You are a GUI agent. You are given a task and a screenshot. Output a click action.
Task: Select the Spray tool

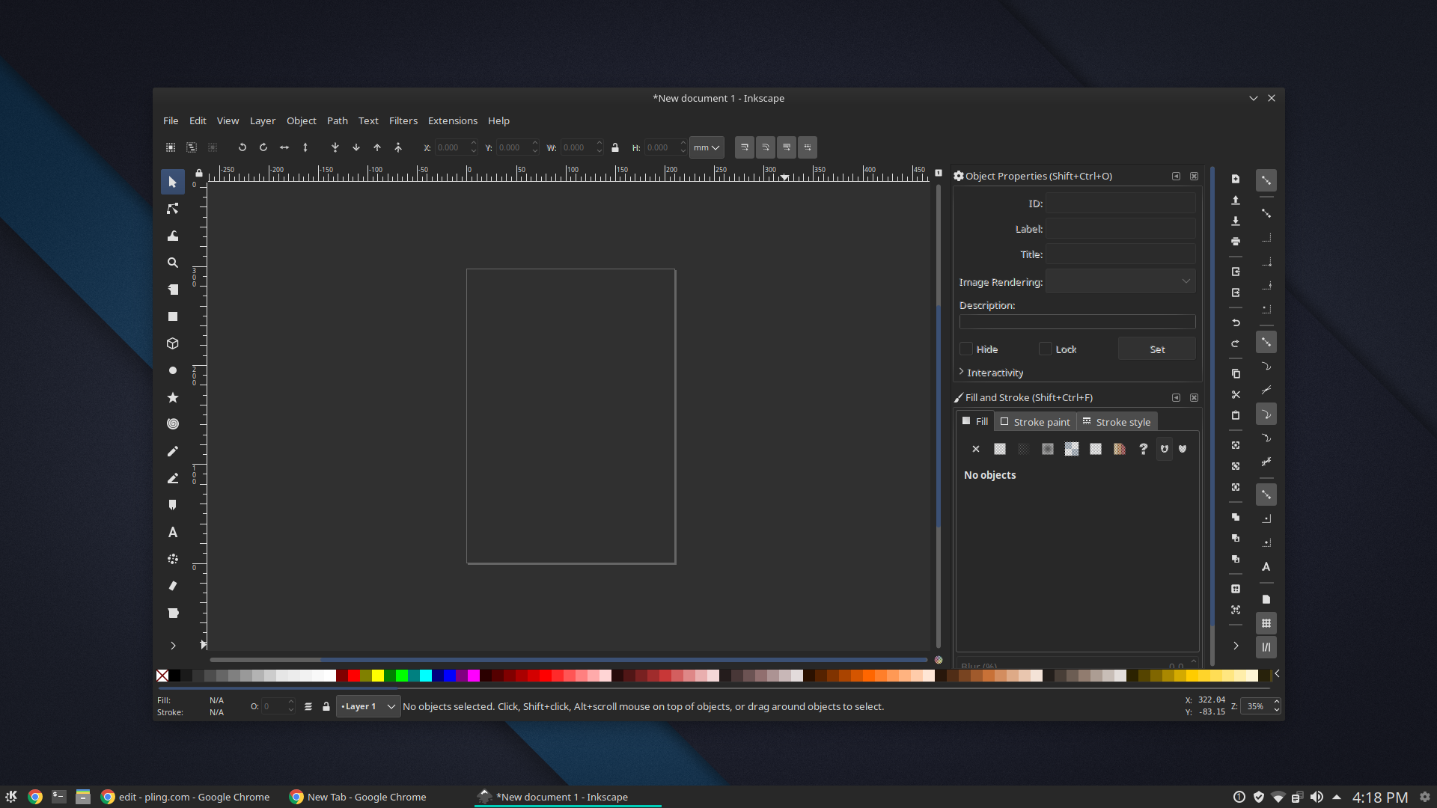coord(173,559)
